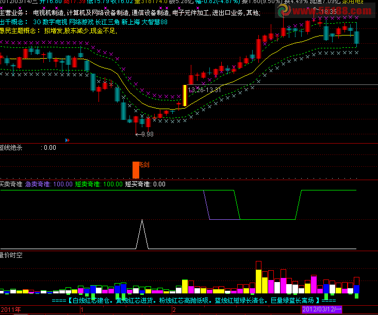
Task: Click the ←9.98 lowest price marker
Action: [144, 134]
